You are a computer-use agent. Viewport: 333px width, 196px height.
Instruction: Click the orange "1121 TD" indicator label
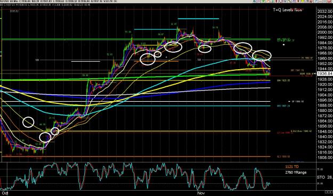point(291,167)
